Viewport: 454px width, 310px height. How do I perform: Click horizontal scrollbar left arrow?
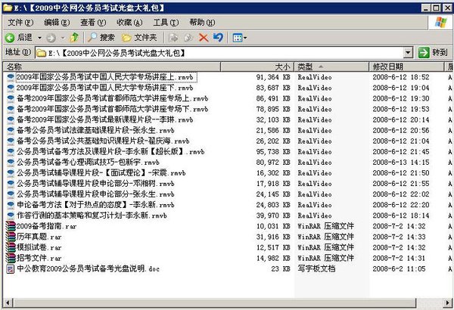coord(8,302)
